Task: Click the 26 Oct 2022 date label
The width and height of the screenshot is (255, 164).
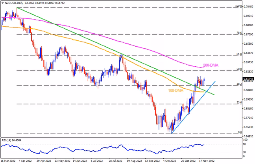Action: [x=188, y=161]
